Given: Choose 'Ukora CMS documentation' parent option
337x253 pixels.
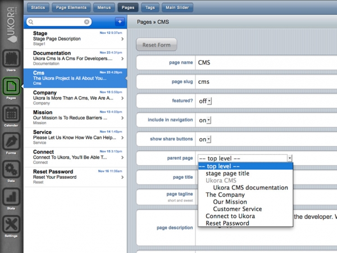Looking at the screenshot, I should pos(245,188).
